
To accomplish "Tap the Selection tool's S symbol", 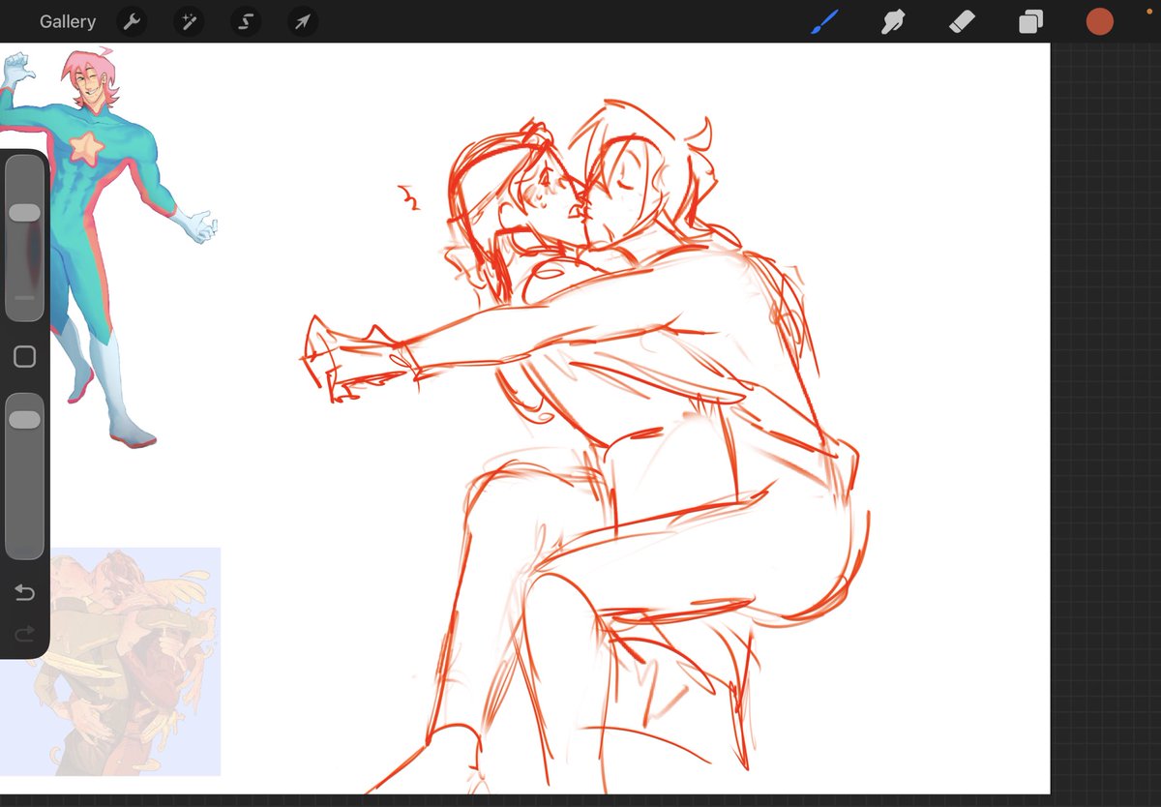I will (245, 21).
